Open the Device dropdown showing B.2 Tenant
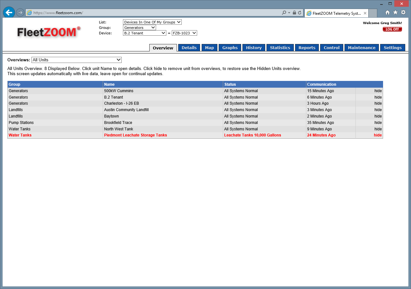This screenshot has height=289, width=411. point(144,33)
